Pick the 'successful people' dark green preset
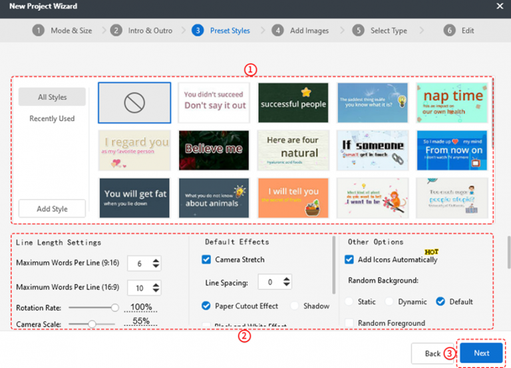 click(x=293, y=102)
